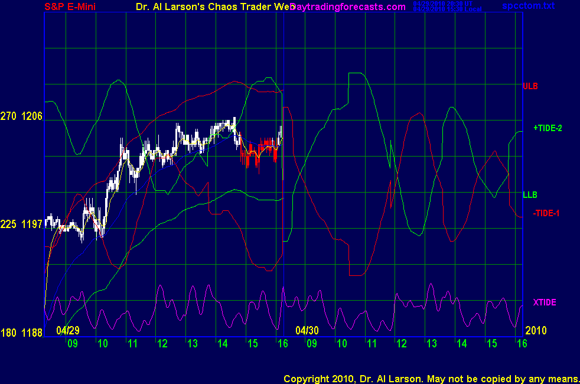Click hour 09 of 04/30 session
The height and width of the screenshot is (384, 580).
[312, 344]
